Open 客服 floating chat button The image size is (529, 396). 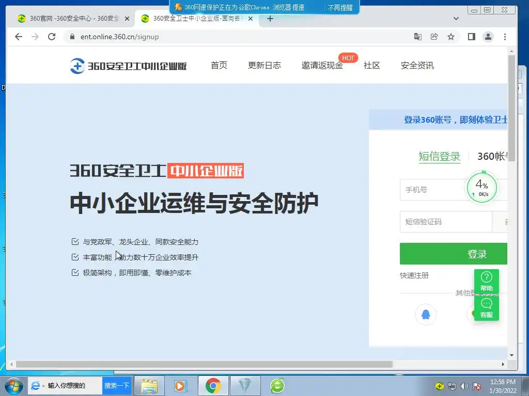(486, 308)
